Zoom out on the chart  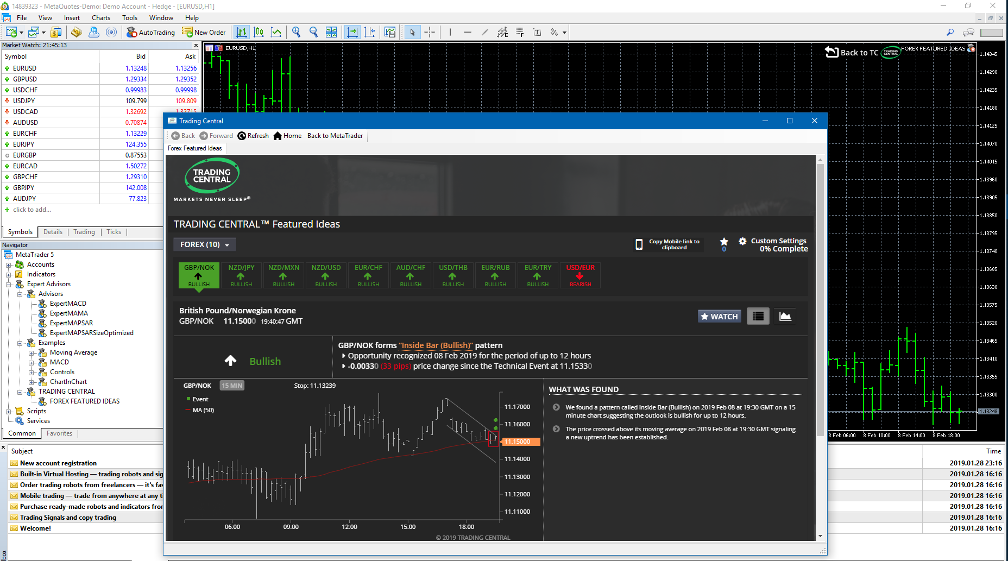(x=313, y=33)
